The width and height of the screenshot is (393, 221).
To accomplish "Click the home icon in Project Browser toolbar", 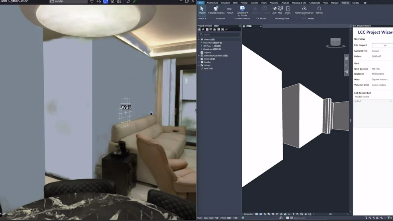I will click(x=200, y=30).
